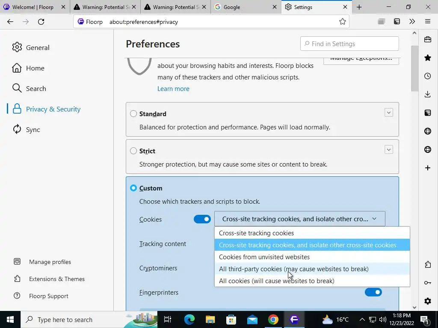Viewport: 438px width, 328px height.
Task: Select the Custom protection radio button
Action: [133, 188]
